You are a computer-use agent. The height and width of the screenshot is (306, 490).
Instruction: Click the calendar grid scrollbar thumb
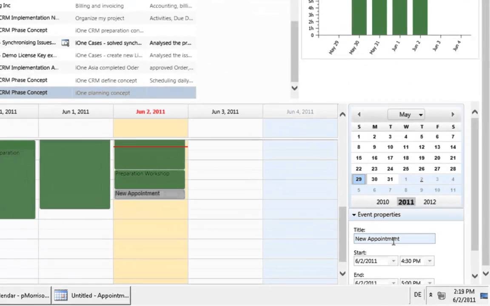342,234
